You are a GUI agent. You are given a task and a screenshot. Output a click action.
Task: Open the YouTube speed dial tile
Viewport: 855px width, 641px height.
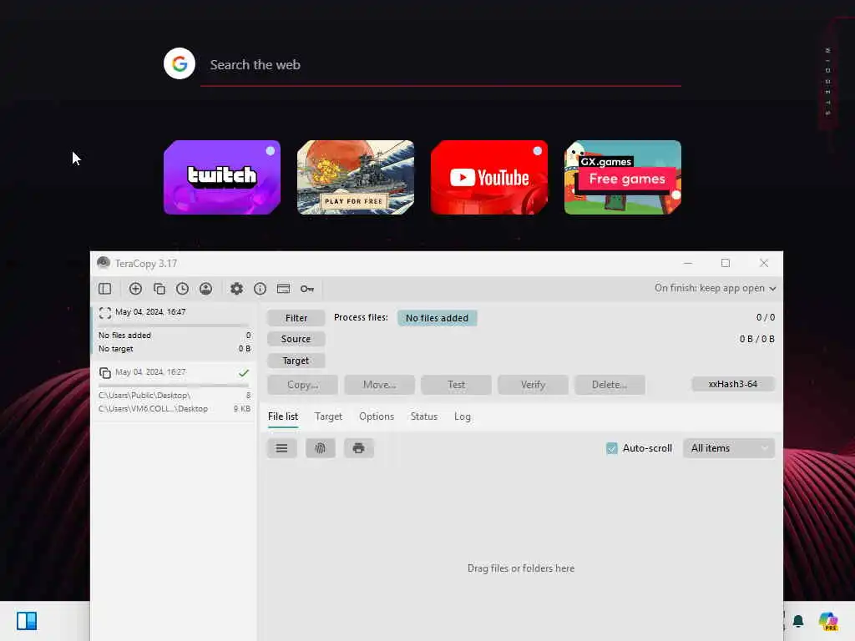click(x=489, y=177)
